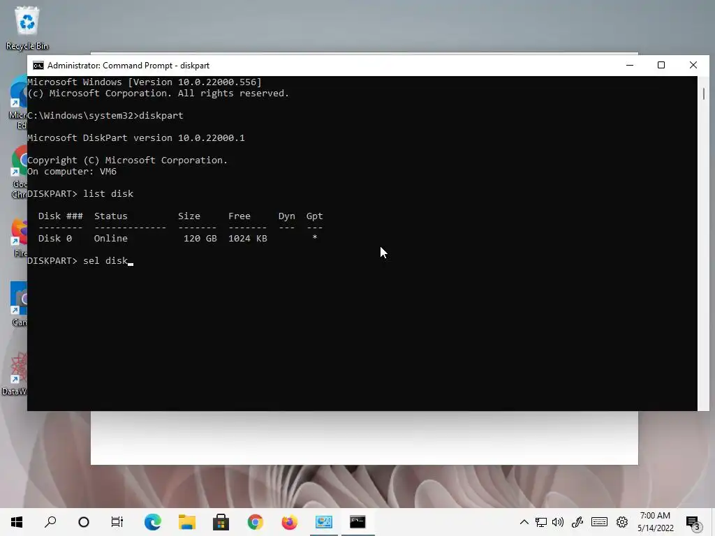Open touch keyboard tray icon
The width and height of the screenshot is (715, 536).
tap(599, 522)
